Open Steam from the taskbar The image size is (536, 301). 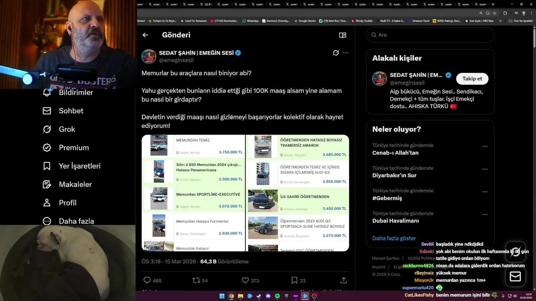pos(259,296)
